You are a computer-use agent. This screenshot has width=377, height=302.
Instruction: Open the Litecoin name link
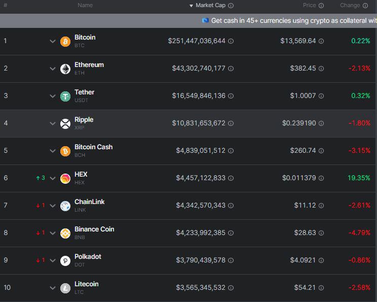[87, 284]
